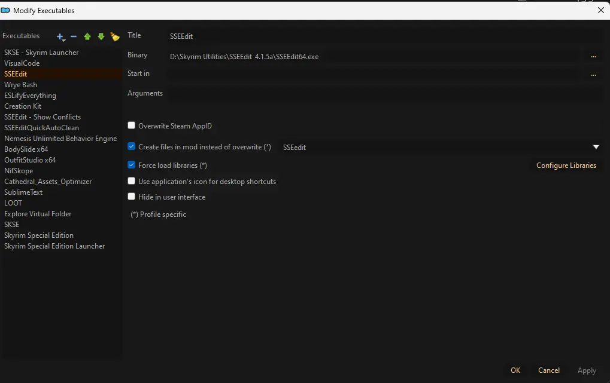This screenshot has height=383, width=610.
Task: Close the Modify Executables window
Action: coord(600,11)
